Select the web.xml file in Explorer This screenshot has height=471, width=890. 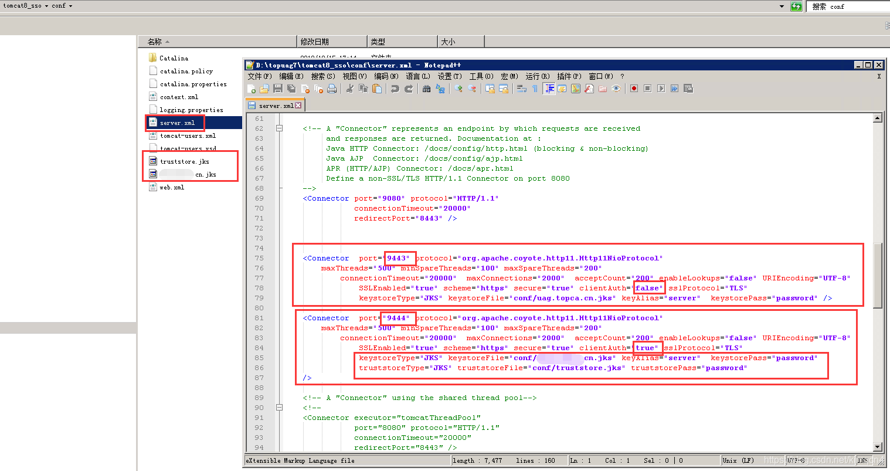(x=167, y=187)
